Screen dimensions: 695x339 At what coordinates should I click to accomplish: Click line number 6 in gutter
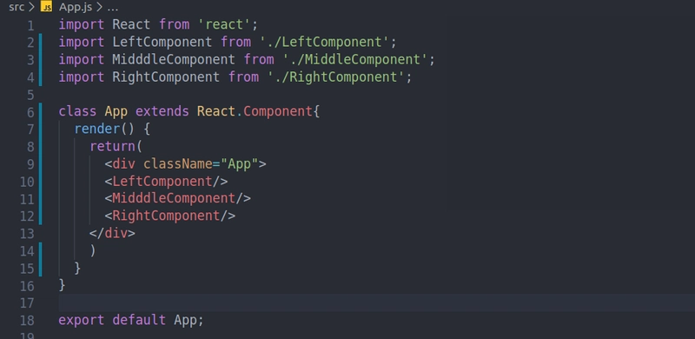[30, 112]
